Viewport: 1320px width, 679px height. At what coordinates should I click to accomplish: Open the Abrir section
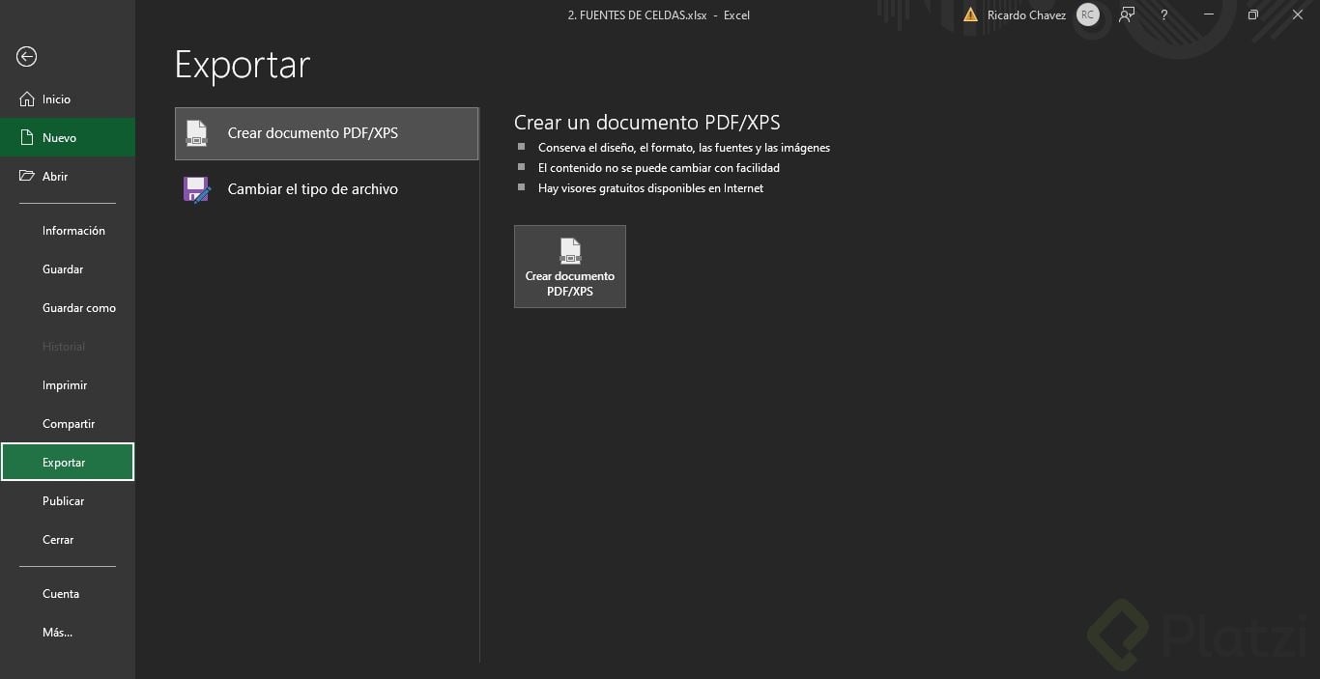point(68,177)
